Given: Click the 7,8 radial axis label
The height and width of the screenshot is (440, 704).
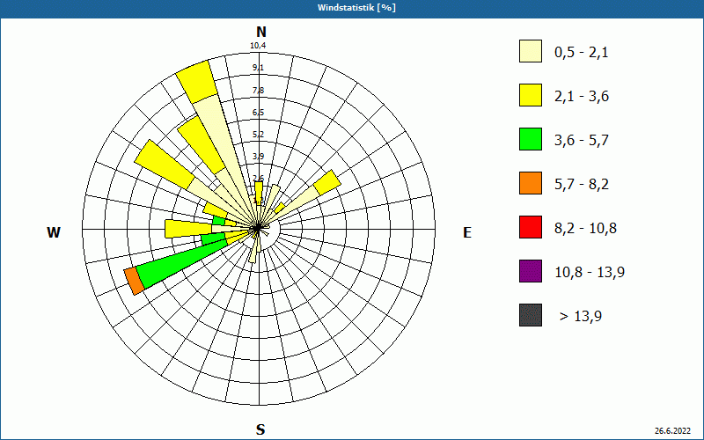Looking at the screenshot, I should (258, 91).
